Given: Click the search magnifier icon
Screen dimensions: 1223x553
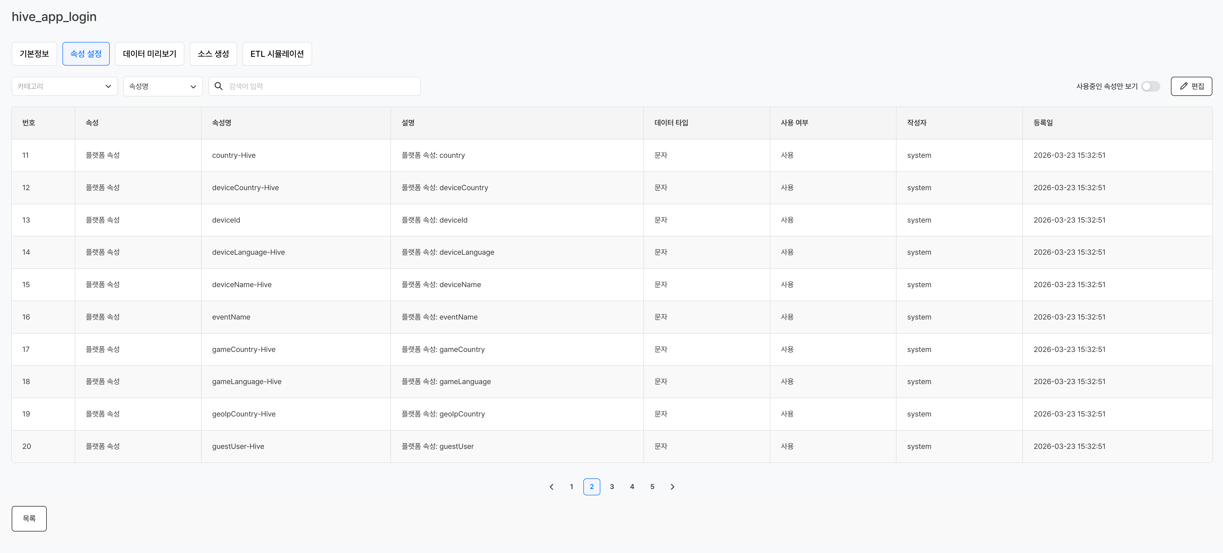Looking at the screenshot, I should (x=218, y=86).
